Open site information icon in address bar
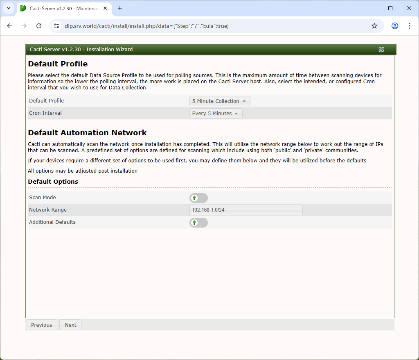Image resolution: width=419 pixels, height=360 pixels. click(57, 26)
